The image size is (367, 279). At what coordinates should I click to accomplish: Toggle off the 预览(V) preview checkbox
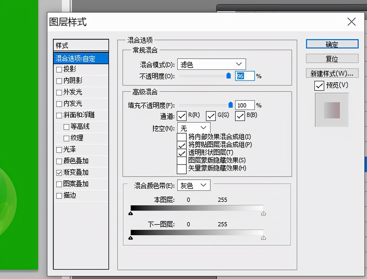[319, 86]
